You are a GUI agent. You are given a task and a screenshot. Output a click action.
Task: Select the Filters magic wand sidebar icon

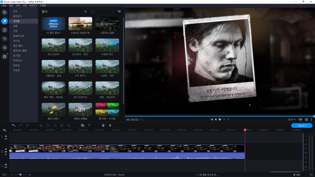(x=5, y=21)
